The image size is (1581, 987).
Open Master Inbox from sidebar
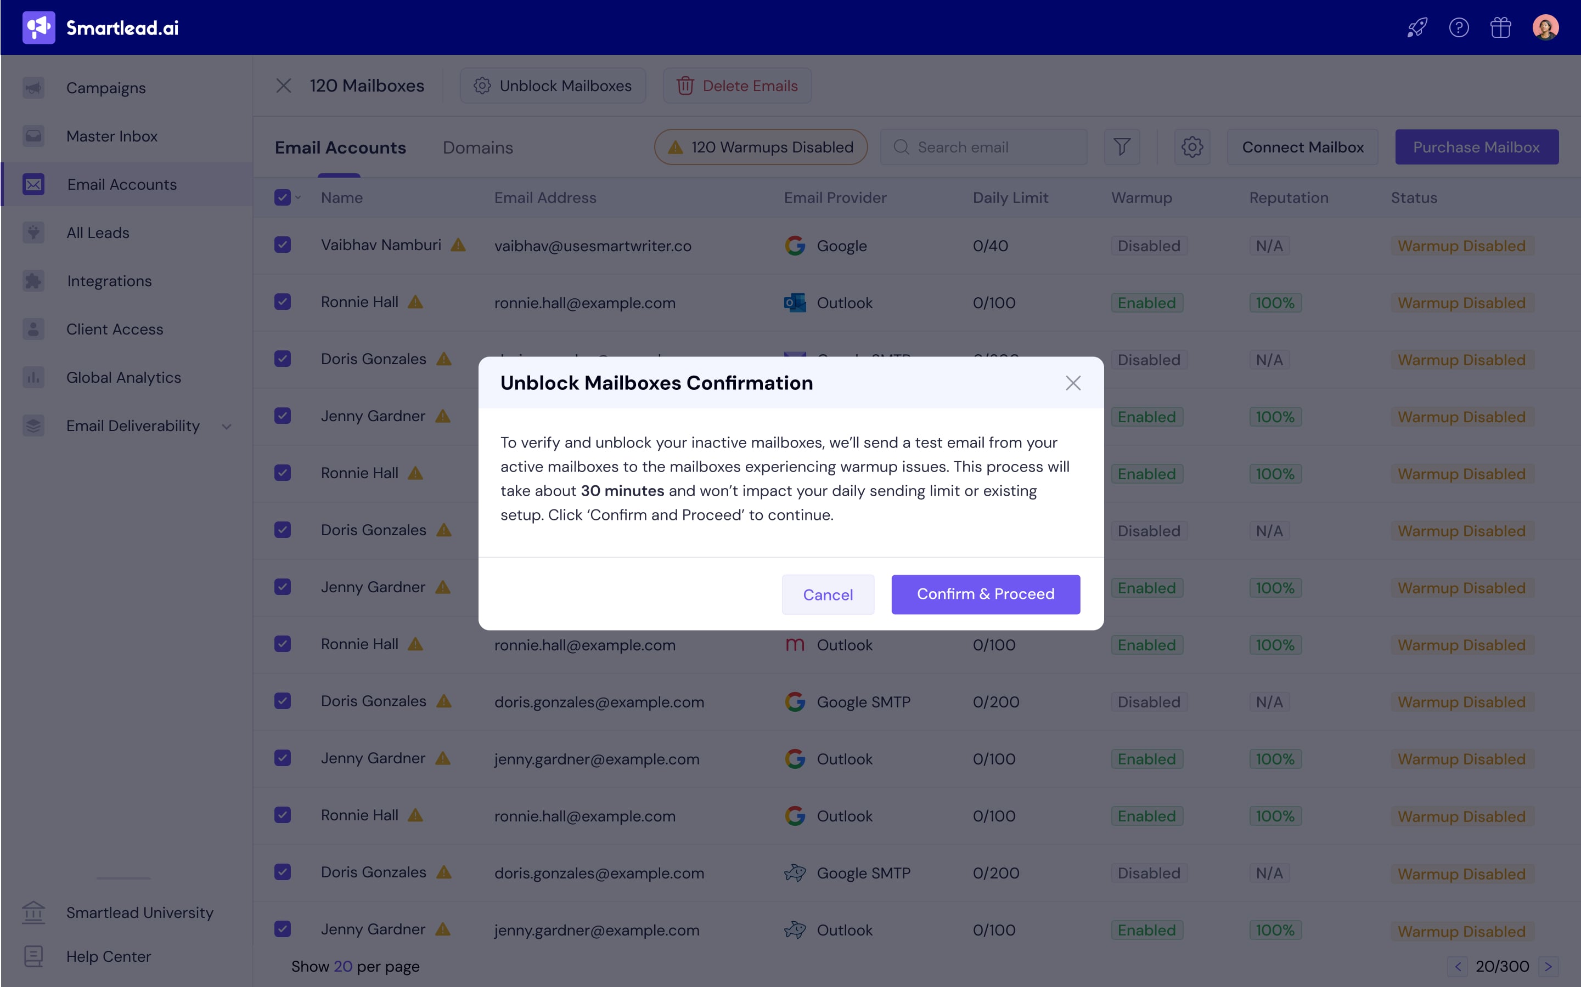tap(112, 136)
